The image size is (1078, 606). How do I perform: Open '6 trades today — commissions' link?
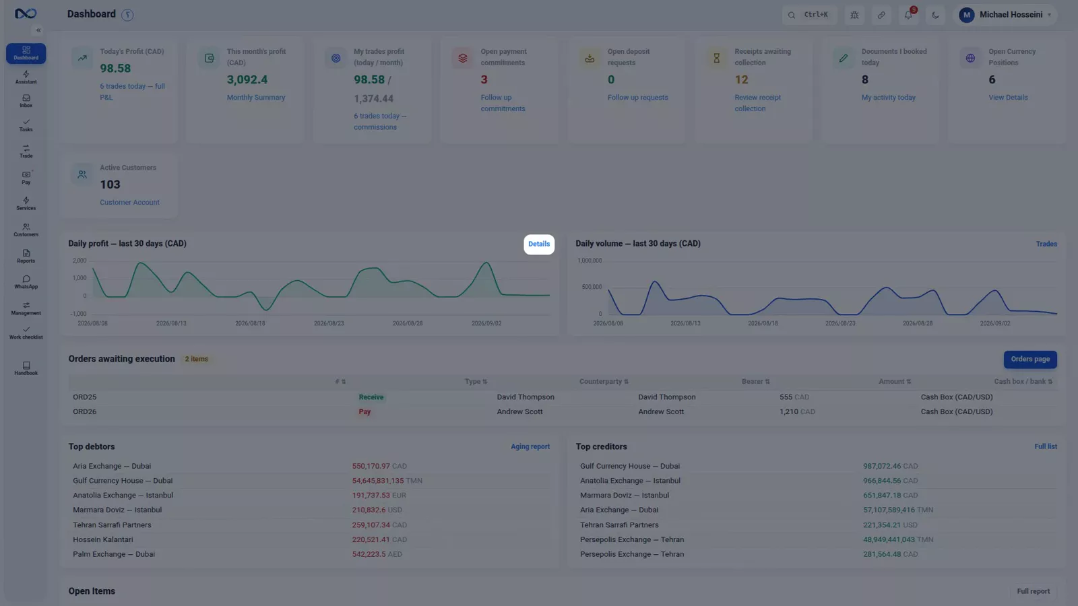(x=380, y=122)
